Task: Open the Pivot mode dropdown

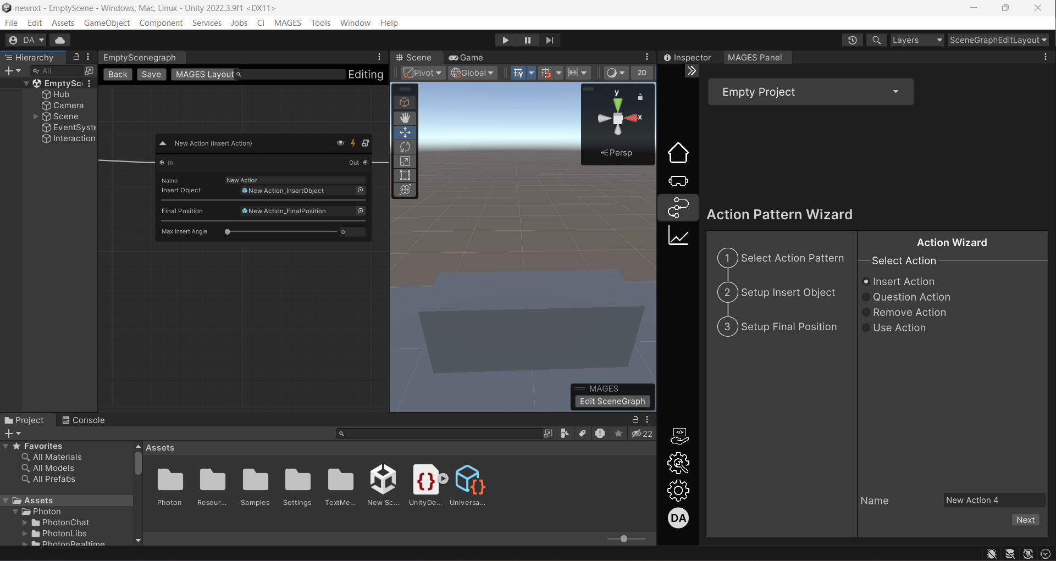Action: pyautogui.click(x=422, y=73)
